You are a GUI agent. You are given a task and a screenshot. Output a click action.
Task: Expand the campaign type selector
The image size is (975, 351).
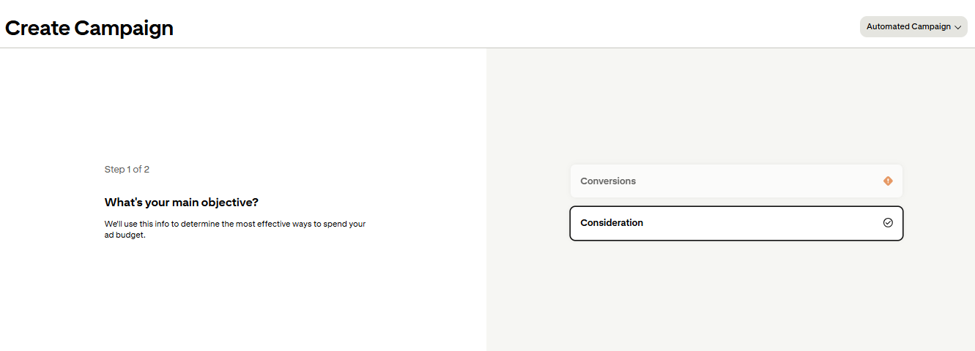click(913, 26)
